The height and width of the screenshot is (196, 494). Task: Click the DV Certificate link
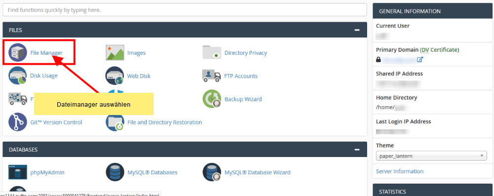(440, 50)
